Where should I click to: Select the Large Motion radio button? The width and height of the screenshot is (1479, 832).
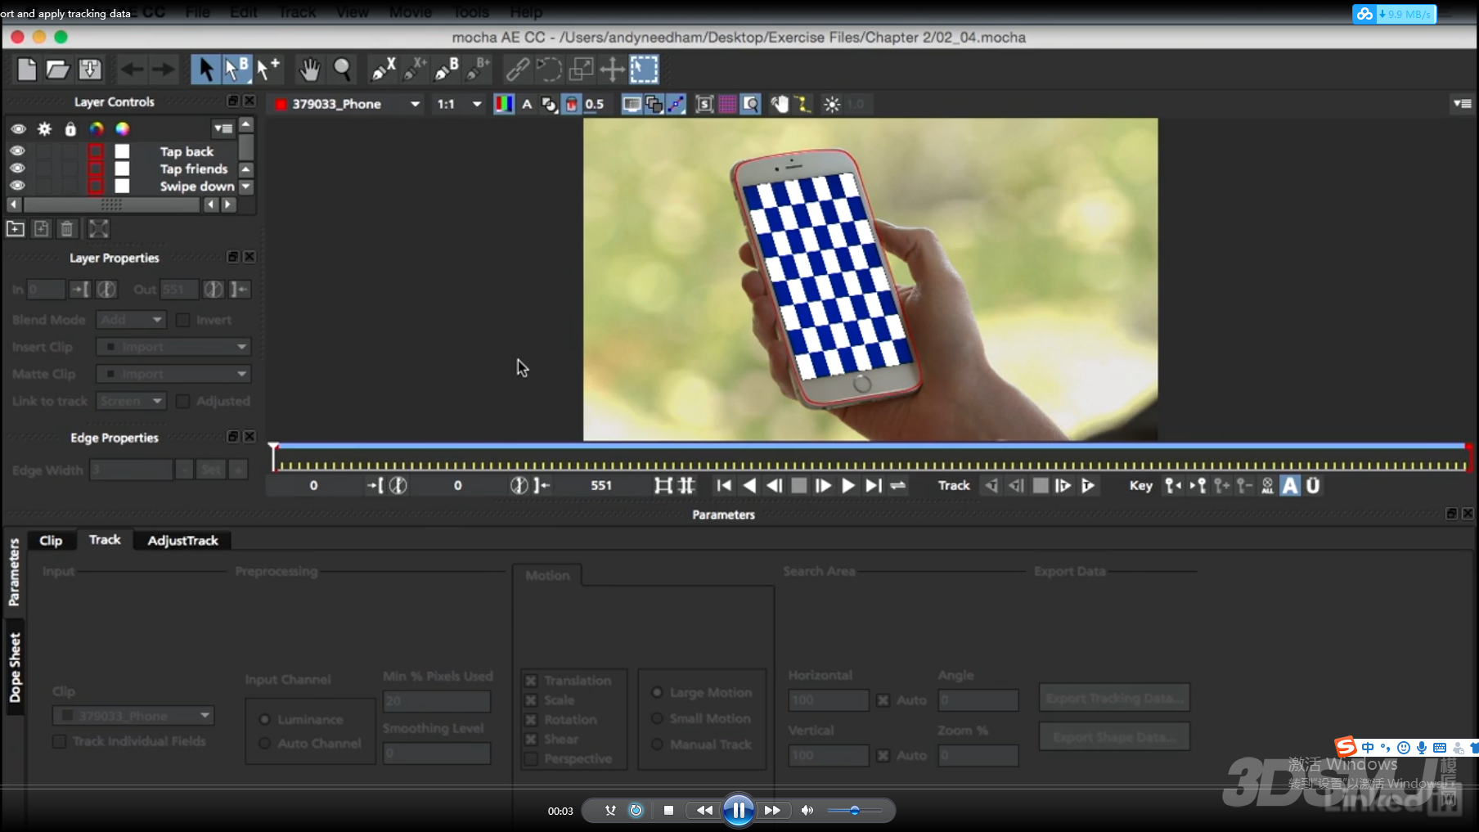[657, 692]
